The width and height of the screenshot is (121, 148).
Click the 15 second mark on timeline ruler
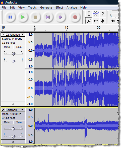pyautogui.click(x=67, y=28)
